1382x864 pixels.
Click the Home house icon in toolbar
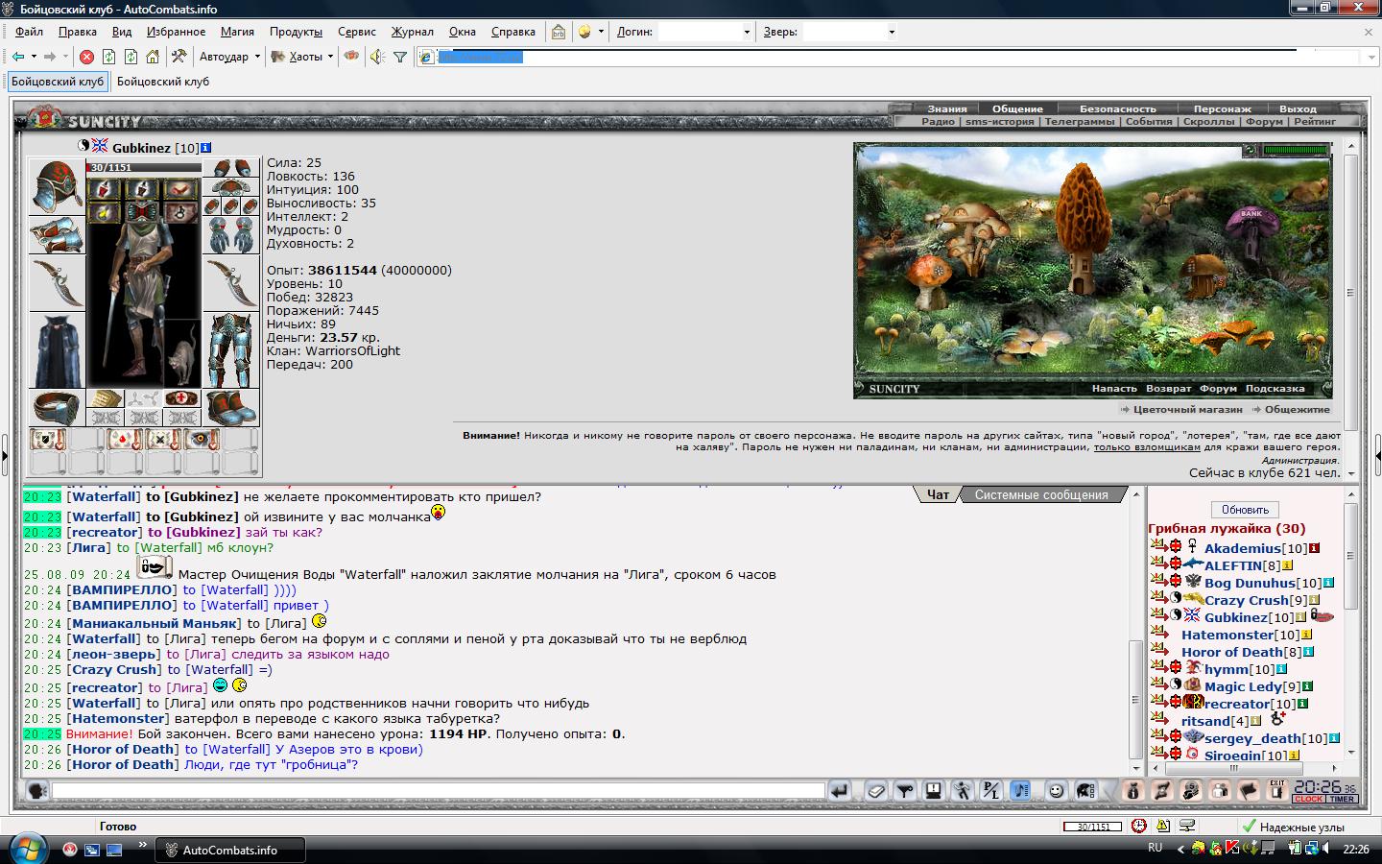coord(153,57)
